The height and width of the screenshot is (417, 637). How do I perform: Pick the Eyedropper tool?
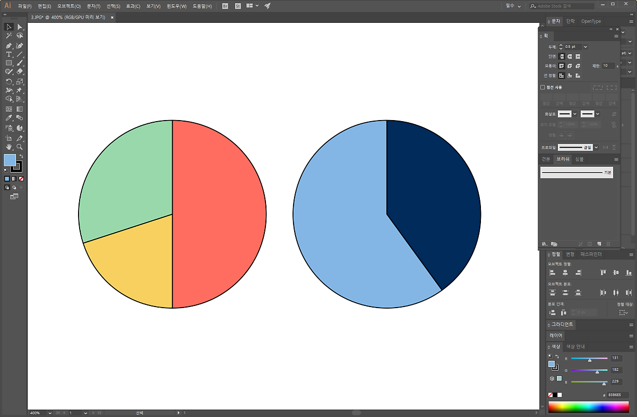point(9,118)
